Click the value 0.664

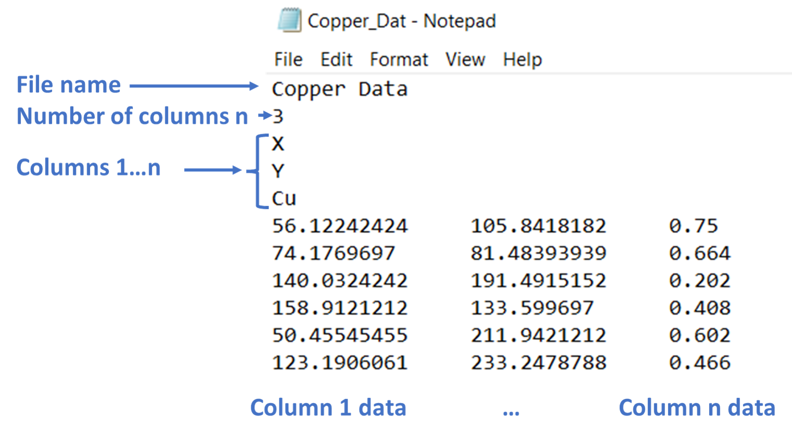click(700, 254)
